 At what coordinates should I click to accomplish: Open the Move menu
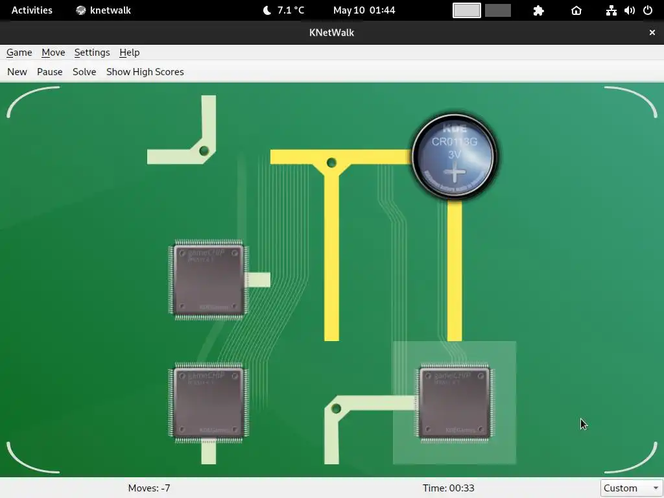point(53,53)
